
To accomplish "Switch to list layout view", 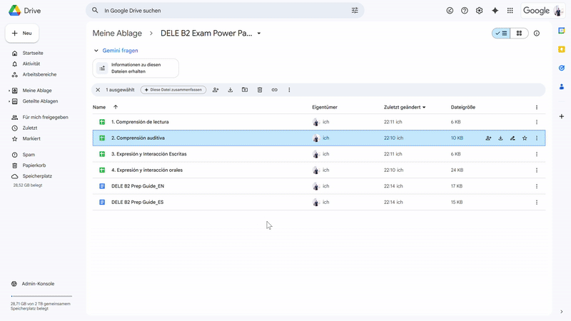I will [501, 33].
